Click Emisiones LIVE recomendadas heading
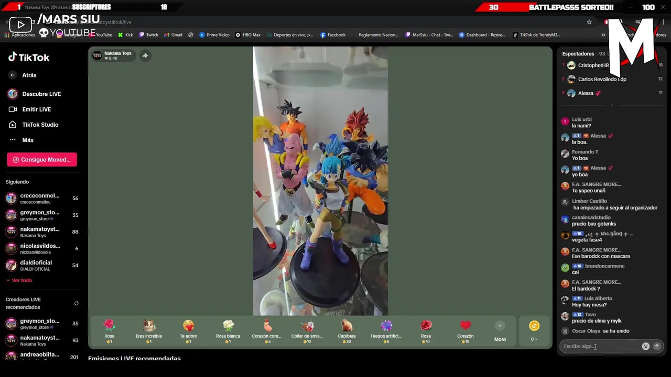671x377 pixels. [134, 359]
